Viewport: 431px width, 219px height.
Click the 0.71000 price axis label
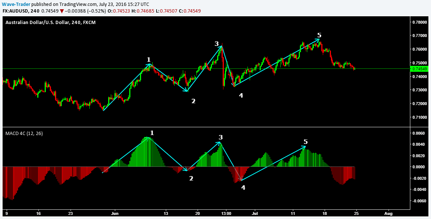coord(420,117)
